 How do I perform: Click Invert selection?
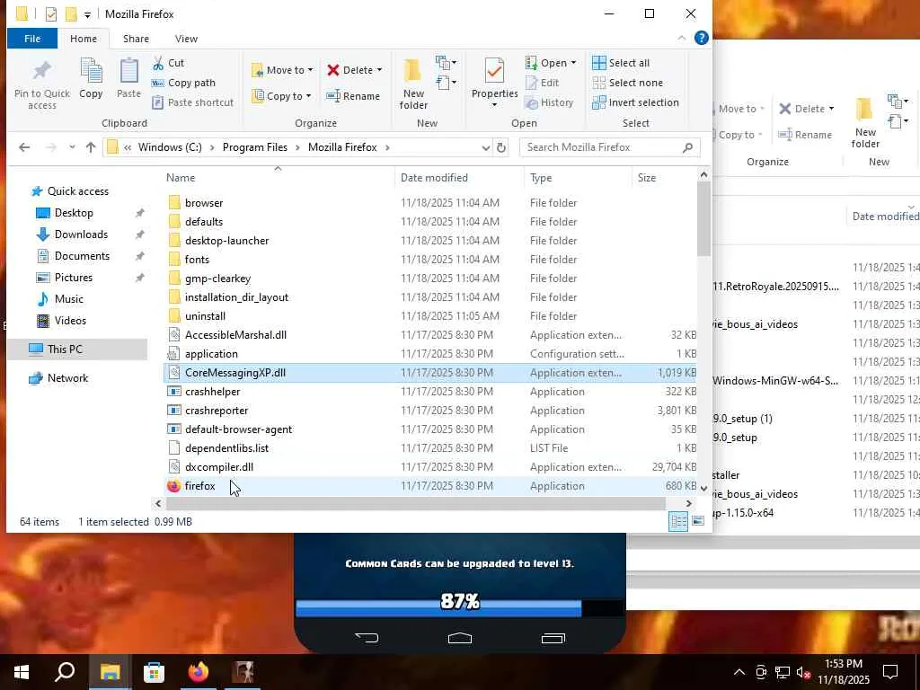[635, 102]
